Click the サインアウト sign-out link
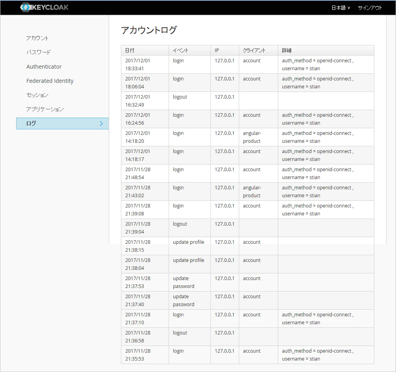The height and width of the screenshot is (372, 396). [370, 8]
